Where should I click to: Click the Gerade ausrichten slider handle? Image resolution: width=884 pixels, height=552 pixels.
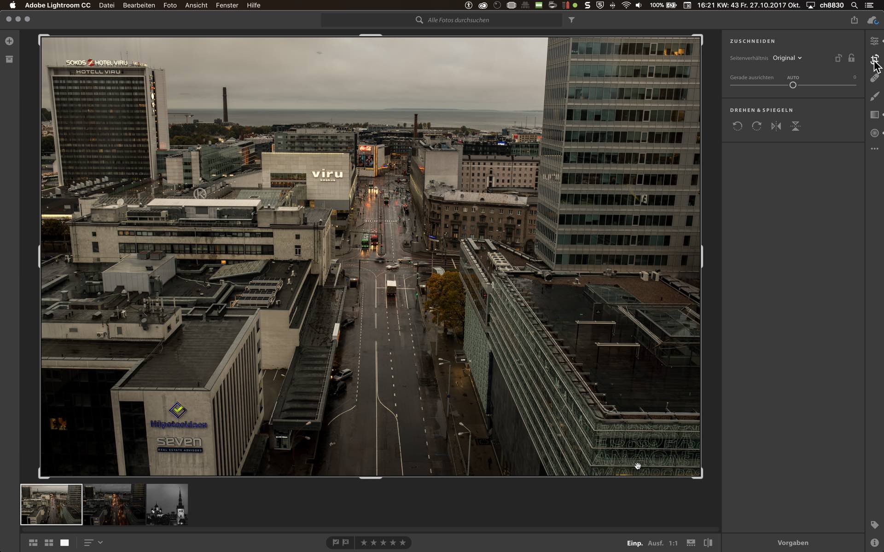[793, 85]
